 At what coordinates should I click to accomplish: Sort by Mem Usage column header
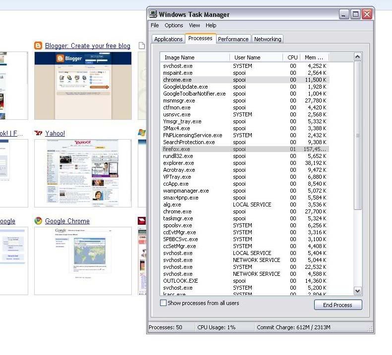click(x=315, y=57)
